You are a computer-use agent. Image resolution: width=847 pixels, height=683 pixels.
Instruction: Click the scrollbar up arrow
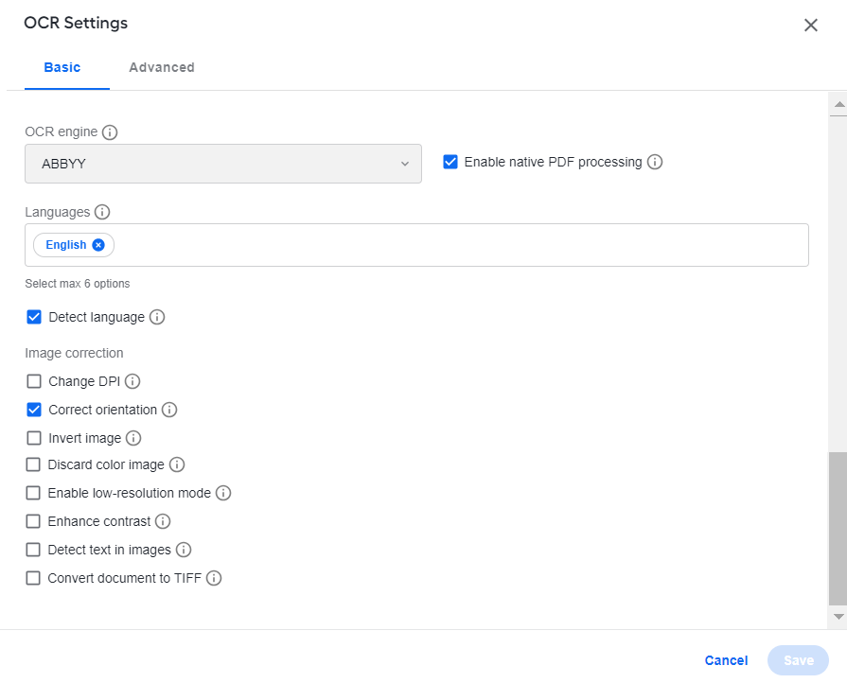click(x=838, y=104)
